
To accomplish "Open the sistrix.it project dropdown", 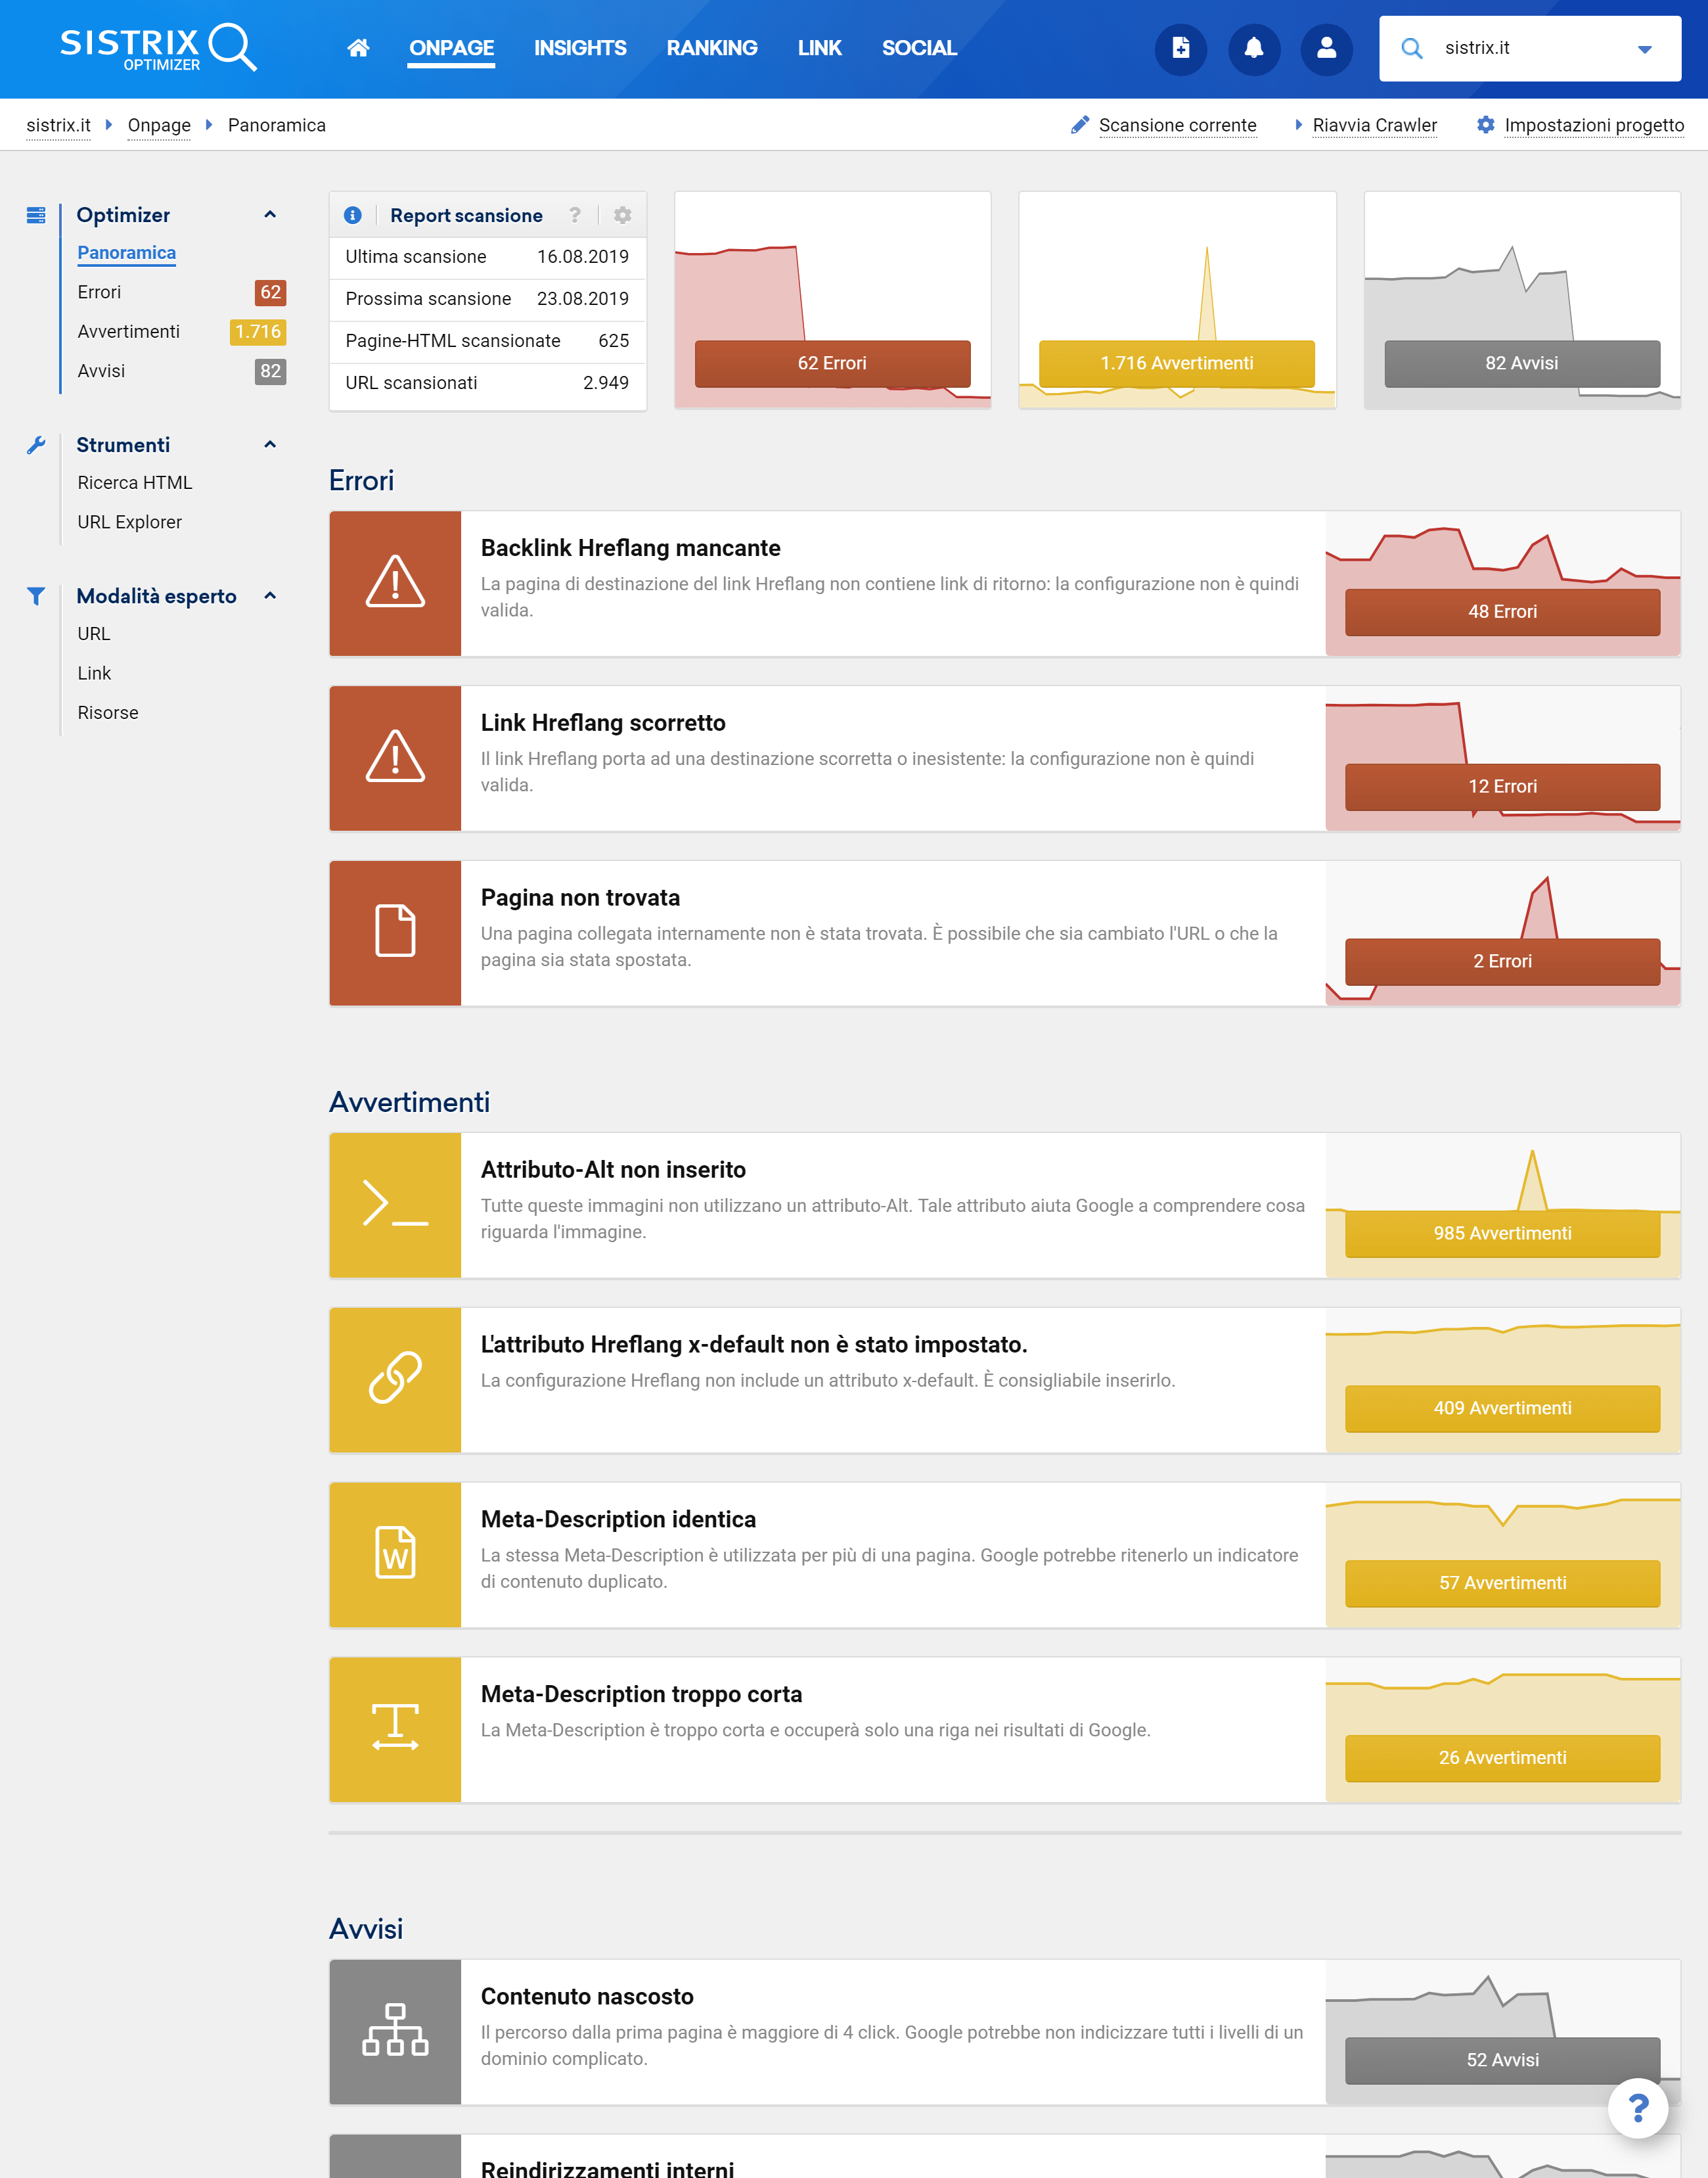I will tap(1644, 49).
